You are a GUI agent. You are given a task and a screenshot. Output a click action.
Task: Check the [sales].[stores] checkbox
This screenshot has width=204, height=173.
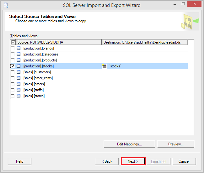[x=13, y=96]
